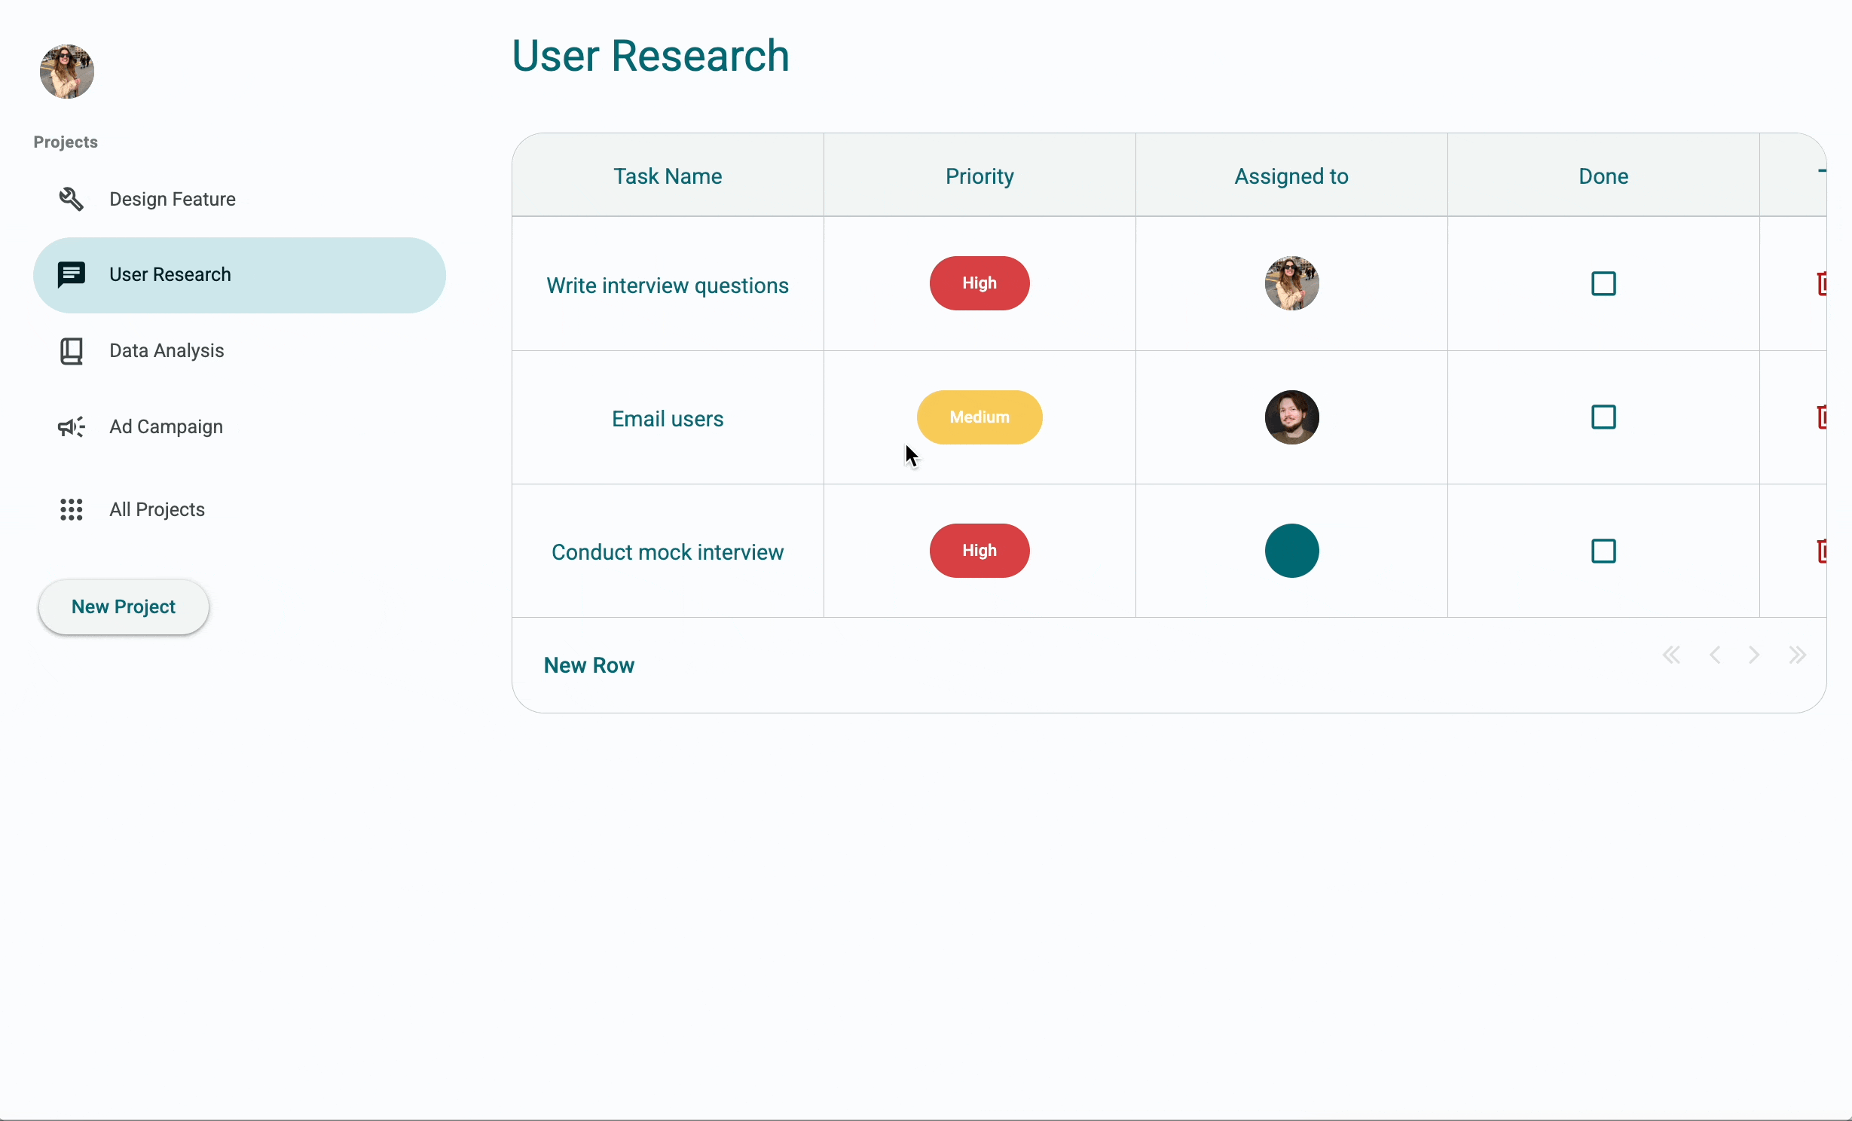Image resolution: width=1852 pixels, height=1121 pixels.
Task: View All Projects
Action: [240, 510]
